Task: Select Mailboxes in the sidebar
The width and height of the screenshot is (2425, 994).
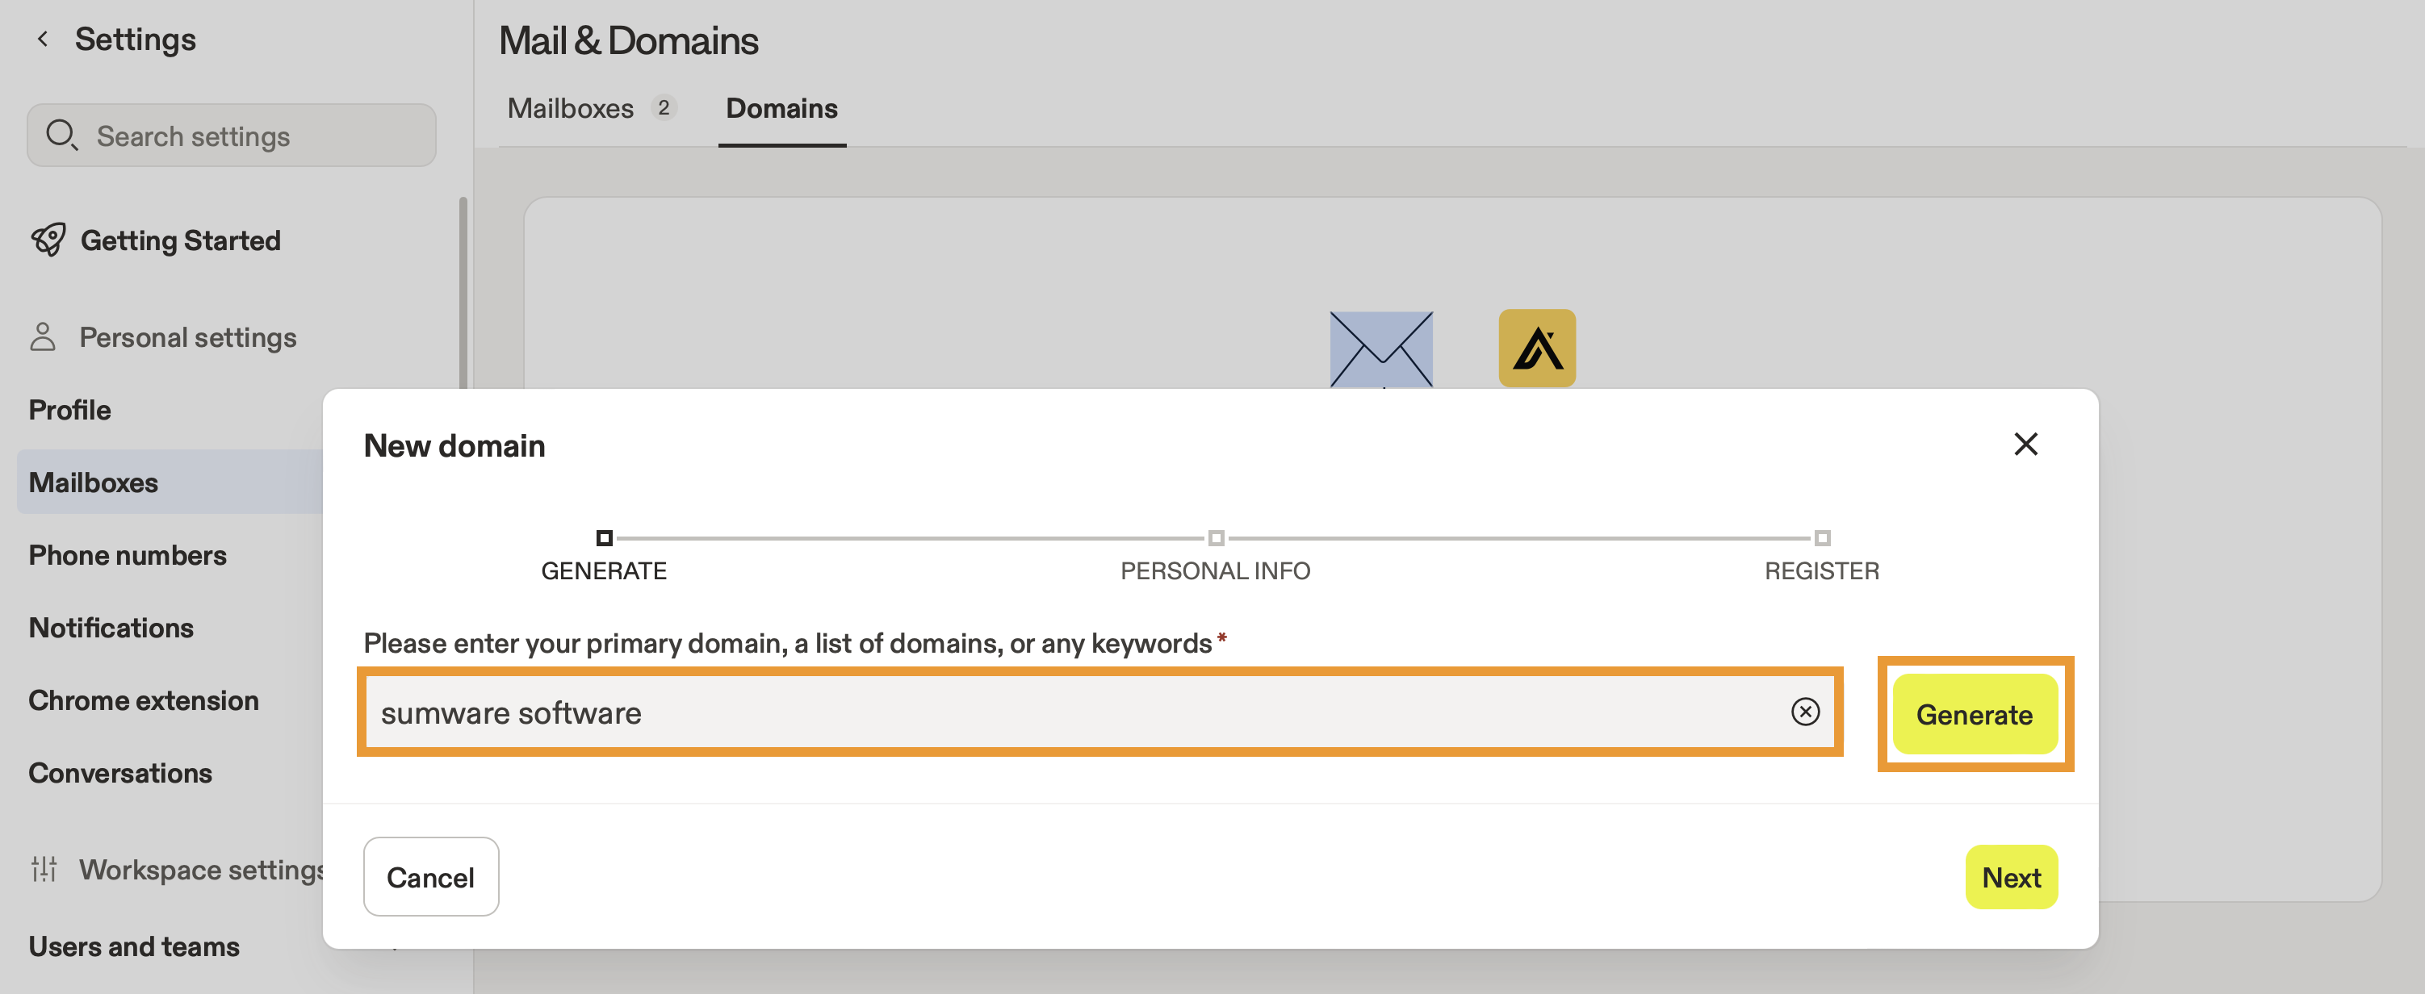Action: [170, 482]
